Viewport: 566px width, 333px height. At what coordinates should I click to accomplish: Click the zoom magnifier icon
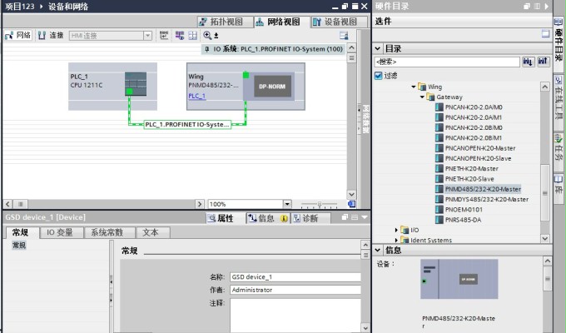click(x=207, y=35)
